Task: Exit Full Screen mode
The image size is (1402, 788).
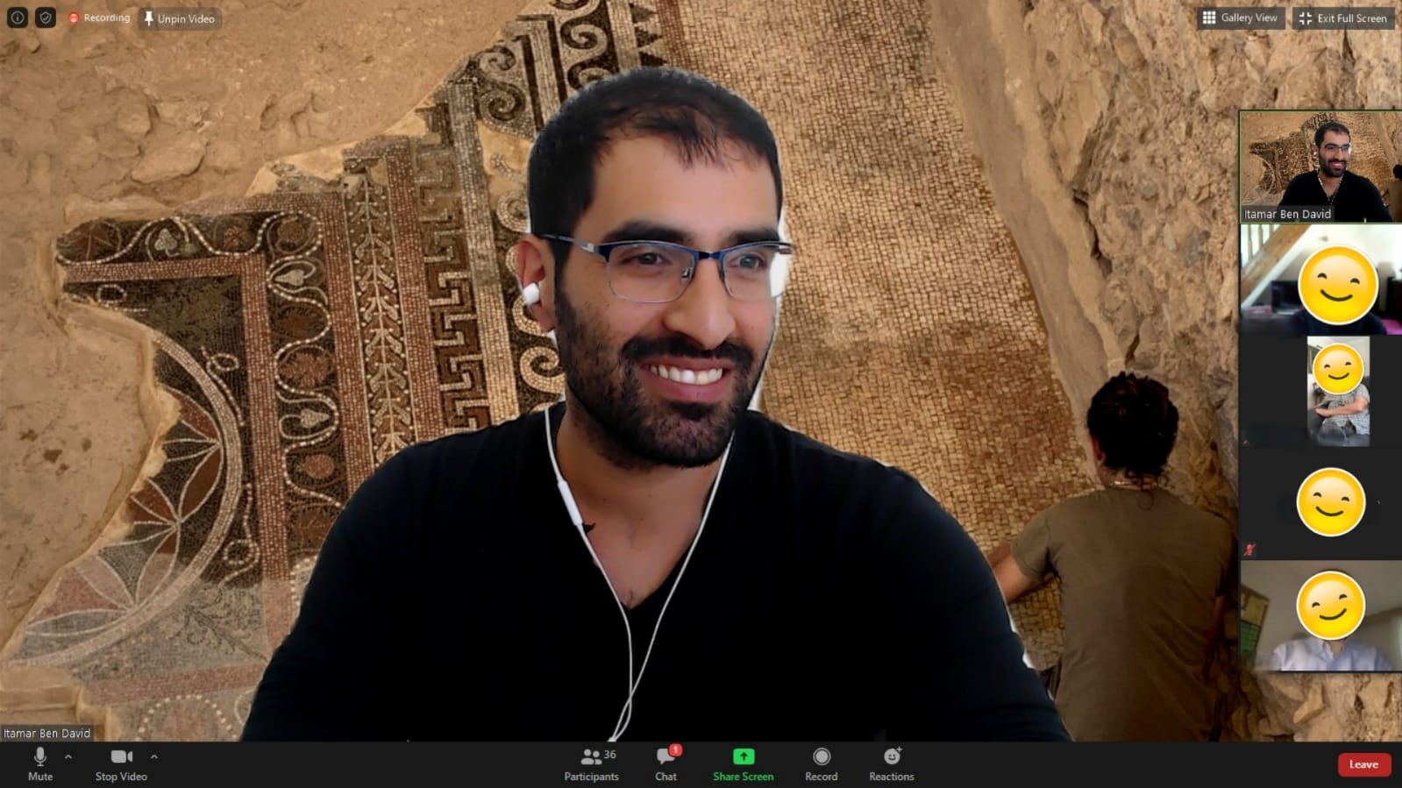Action: [x=1343, y=18]
